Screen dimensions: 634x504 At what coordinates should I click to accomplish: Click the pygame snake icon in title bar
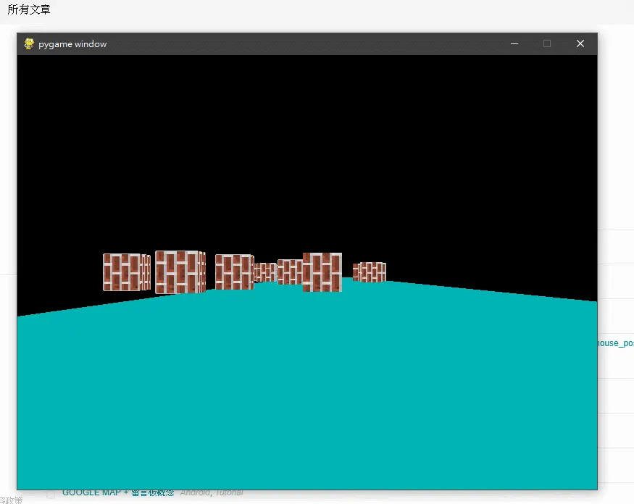pos(29,43)
